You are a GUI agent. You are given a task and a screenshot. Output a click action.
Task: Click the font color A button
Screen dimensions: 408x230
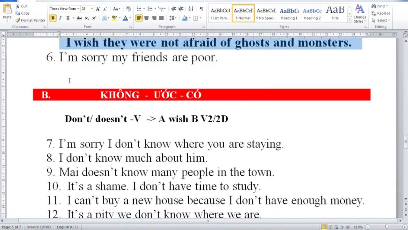[x=125, y=18]
